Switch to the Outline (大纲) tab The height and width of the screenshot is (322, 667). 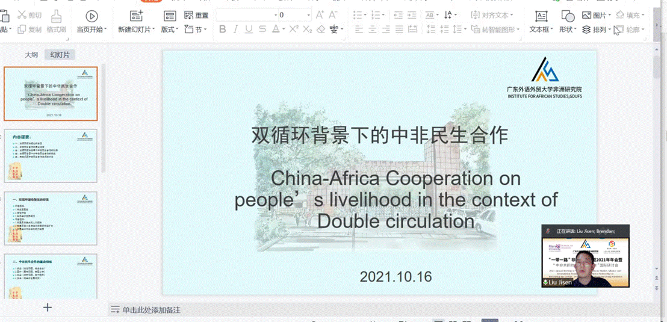31,55
